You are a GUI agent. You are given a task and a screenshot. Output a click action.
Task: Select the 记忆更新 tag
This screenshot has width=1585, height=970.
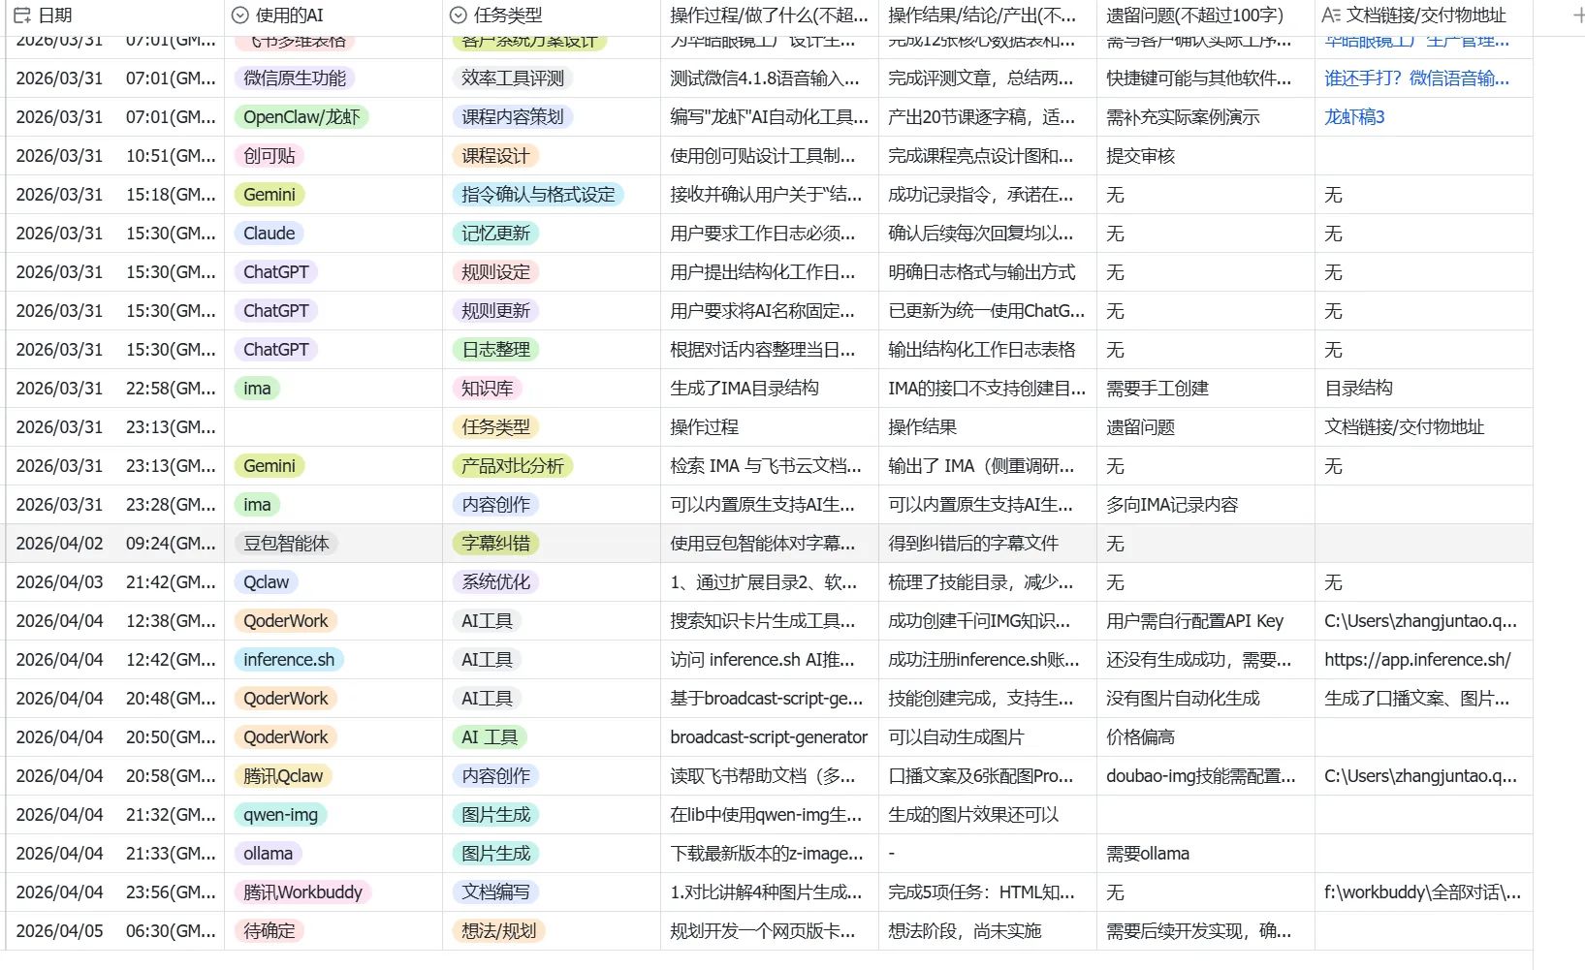pyautogui.click(x=496, y=234)
